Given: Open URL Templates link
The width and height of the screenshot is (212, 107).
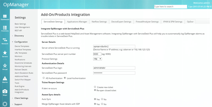Looking at the screenshot, I should point(21,53).
